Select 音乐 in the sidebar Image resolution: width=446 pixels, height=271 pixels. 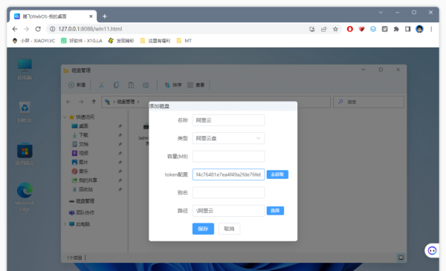[x=80, y=172]
